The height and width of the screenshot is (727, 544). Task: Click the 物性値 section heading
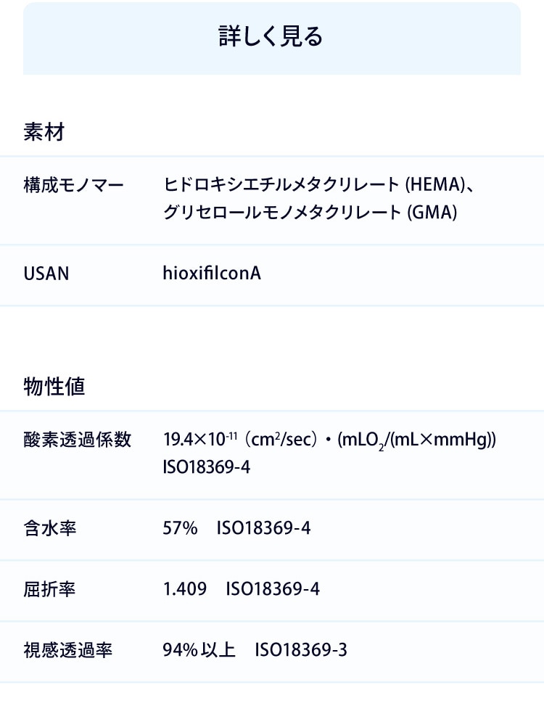pyautogui.click(x=54, y=387)
